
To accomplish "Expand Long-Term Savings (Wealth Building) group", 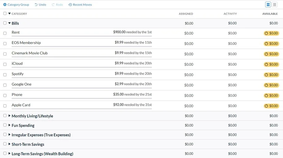I will tap(9, 154).
